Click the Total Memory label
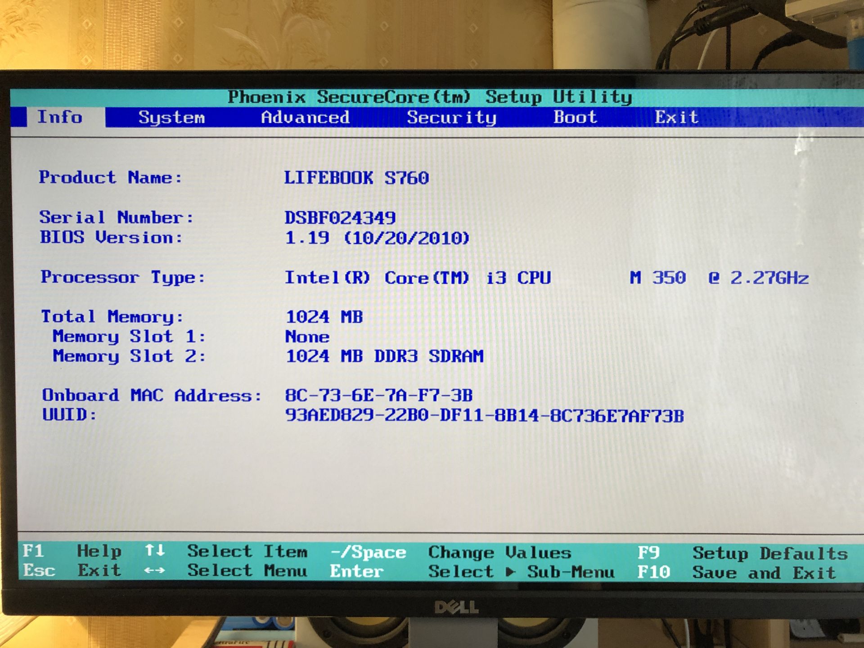This screenshot has height=648, width=864. coord(112,316)
